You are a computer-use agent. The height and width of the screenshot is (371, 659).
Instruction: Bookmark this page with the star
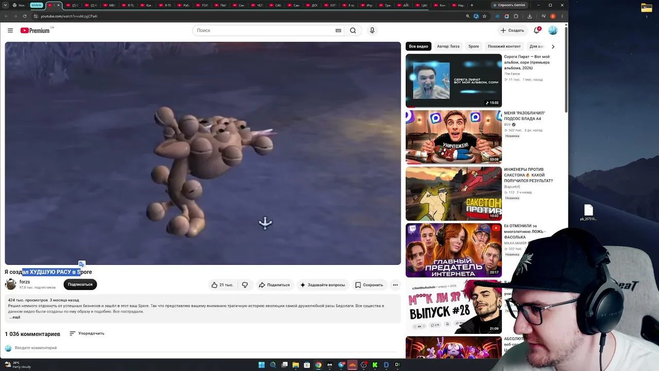point(484,16)
